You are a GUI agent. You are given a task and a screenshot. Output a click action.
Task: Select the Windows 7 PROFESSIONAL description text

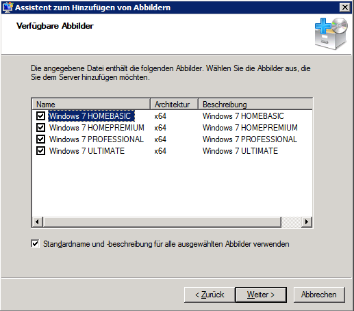pos(250,139)
